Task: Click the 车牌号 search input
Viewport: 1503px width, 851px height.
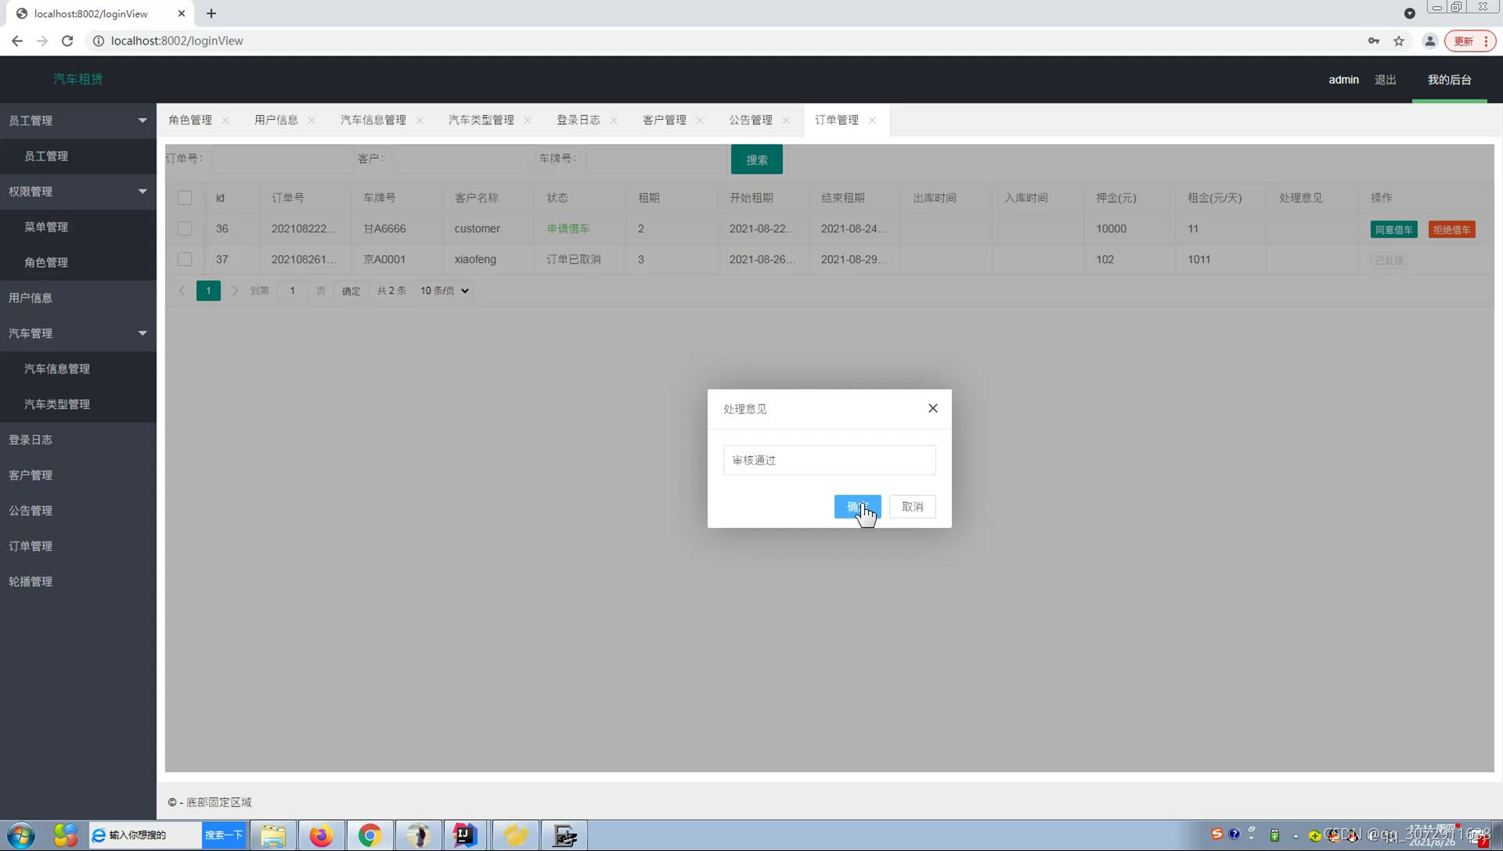Action: coord(656,159)
